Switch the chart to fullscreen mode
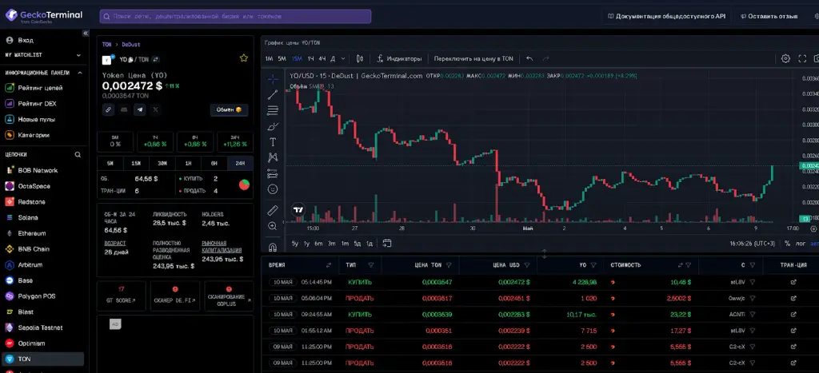This screenshot has height=373, width=819. [x=803, y=58]
